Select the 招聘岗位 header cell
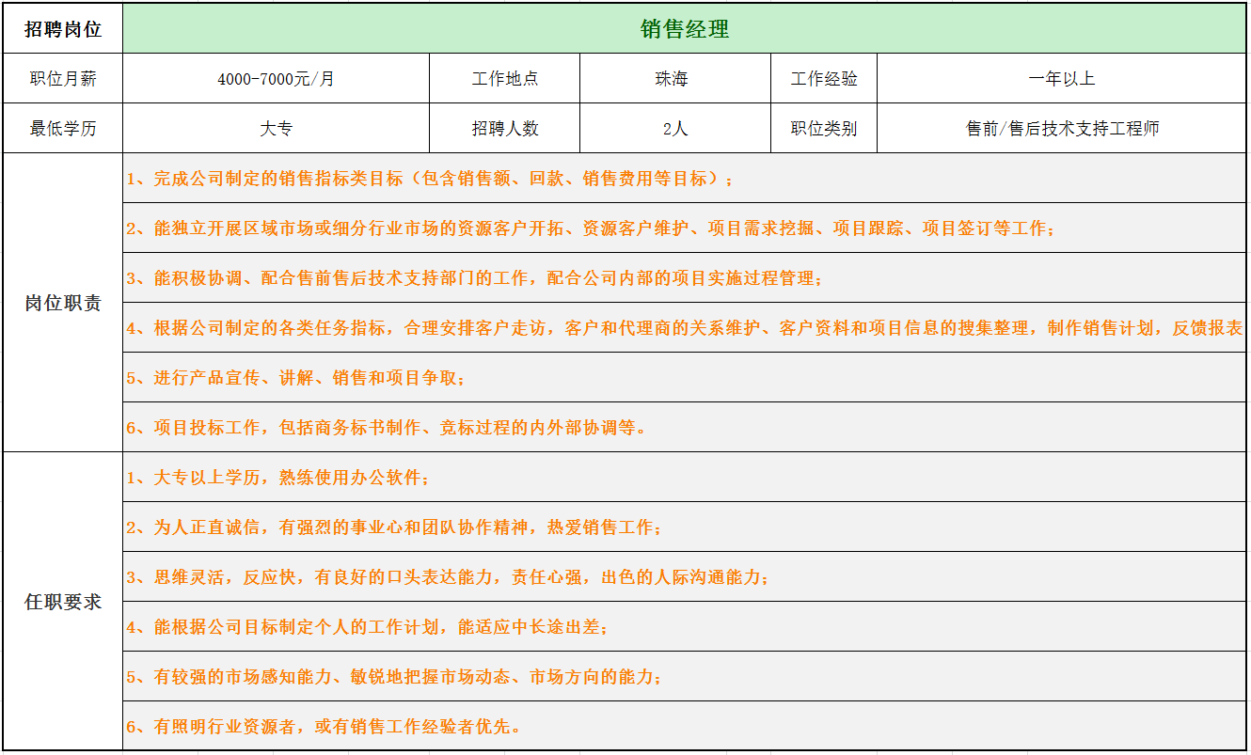Viewport: 1251px width, 755px height. 63,29
